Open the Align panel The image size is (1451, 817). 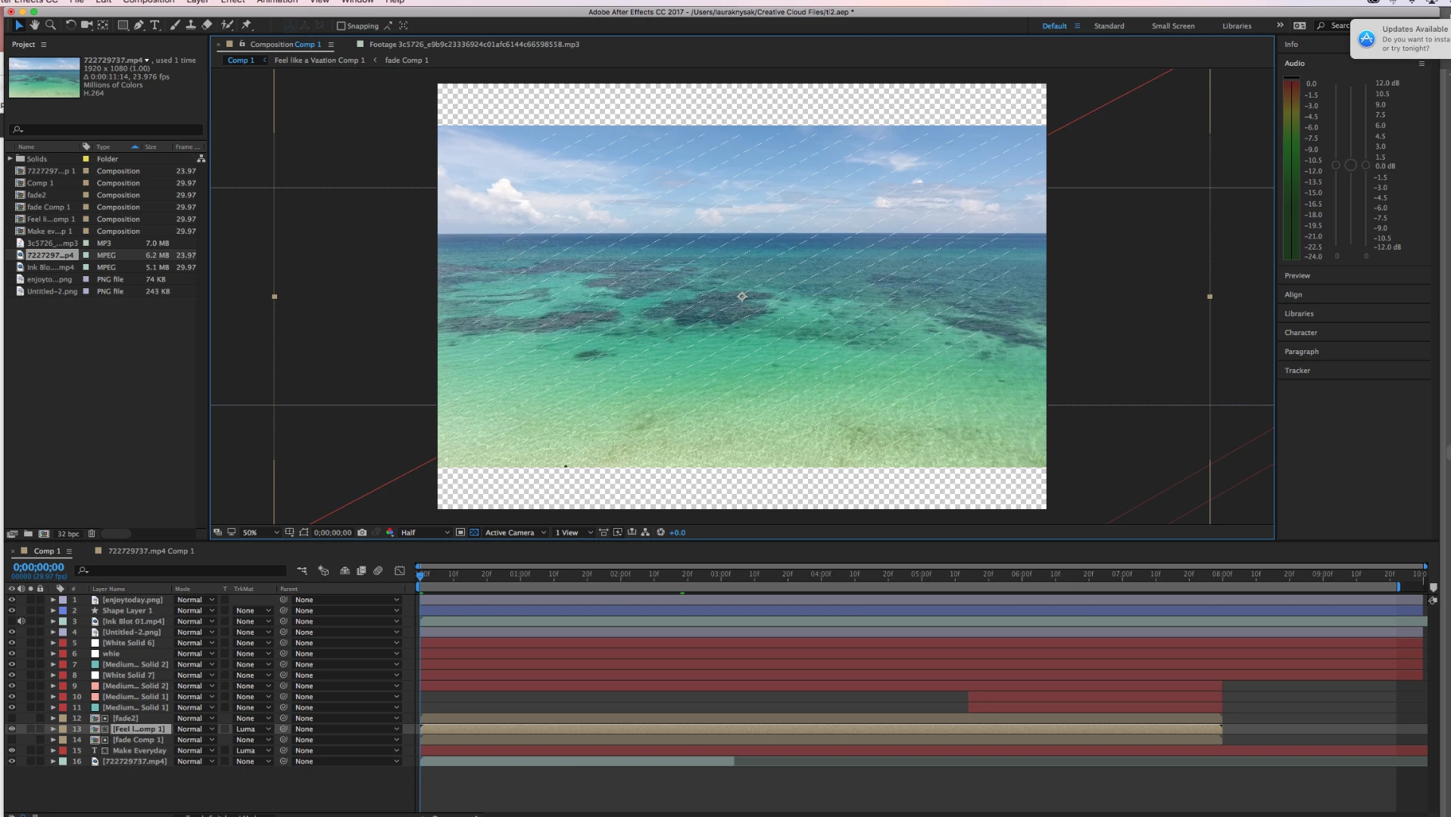click(x=1293, y=295)
